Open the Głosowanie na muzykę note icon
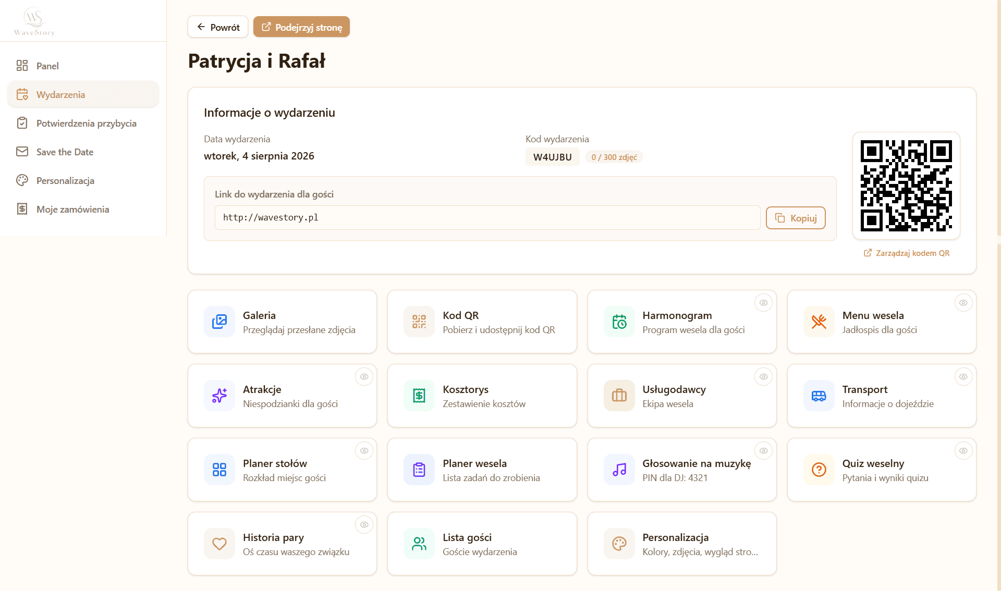 (619, 470)
